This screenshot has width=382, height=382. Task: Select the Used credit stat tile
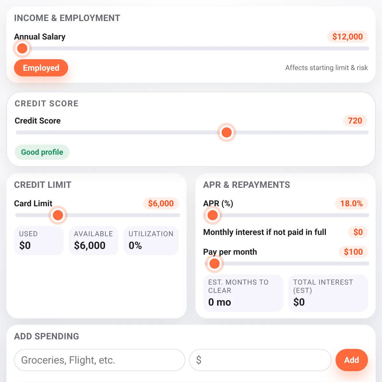click(39, 241)
